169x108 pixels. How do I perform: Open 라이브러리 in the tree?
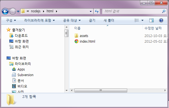pyautogui.click(x=23, y=64)
